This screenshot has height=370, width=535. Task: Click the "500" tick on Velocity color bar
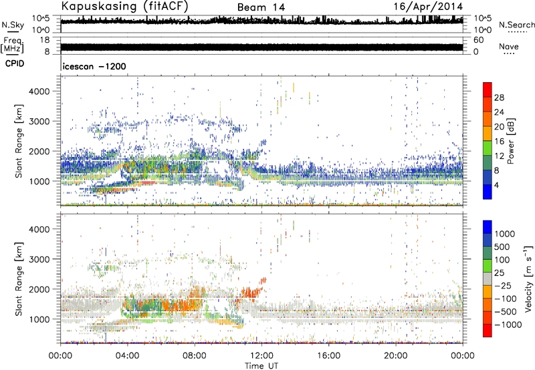[504, 246]
